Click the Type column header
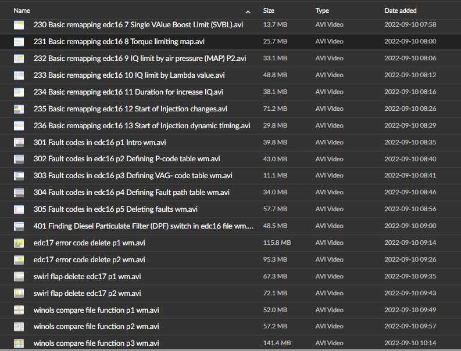The height and width of the screenshot is (351, 461). click(x=322, y=10)
